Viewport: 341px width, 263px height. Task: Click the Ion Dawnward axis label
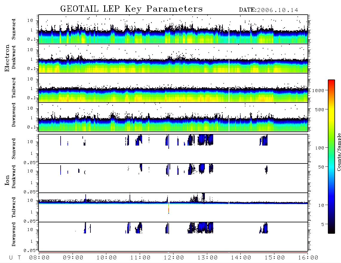14,234
